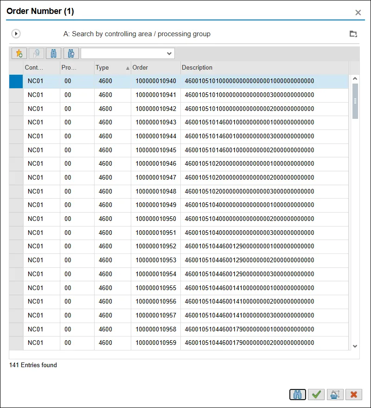The image size is (371, 408).
Task: Select the row marker for order 100000010940
Action: pyautogui.click(x=16, y=81)
